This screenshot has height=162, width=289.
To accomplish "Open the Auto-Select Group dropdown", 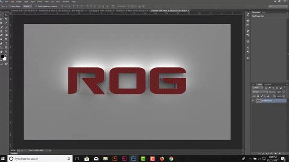I will click(x=27, y=6).
